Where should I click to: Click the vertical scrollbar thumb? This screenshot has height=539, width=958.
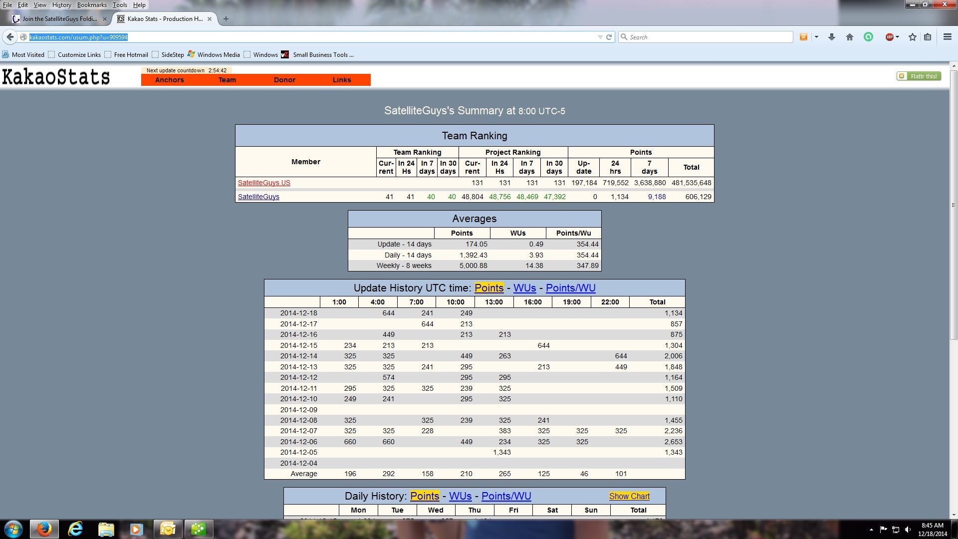[x=954, y=205]
